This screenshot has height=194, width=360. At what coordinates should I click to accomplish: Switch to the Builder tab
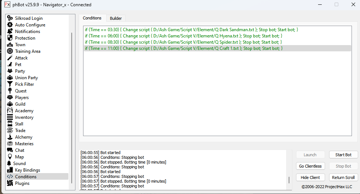click(x=116, y=18)
